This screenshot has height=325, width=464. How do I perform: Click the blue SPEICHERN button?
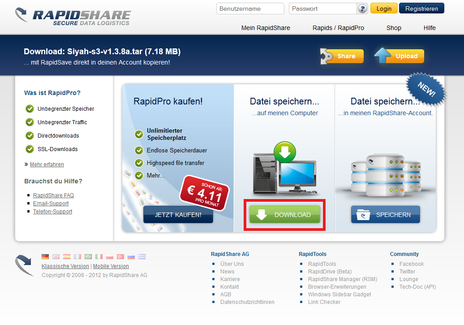pyautogui.click(x=386, y=215)
